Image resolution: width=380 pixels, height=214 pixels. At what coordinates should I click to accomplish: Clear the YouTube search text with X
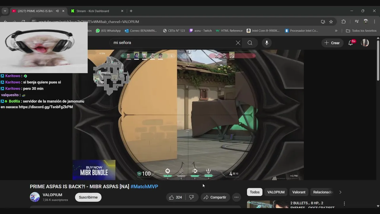pyautogui.click(x=238, y=43)
